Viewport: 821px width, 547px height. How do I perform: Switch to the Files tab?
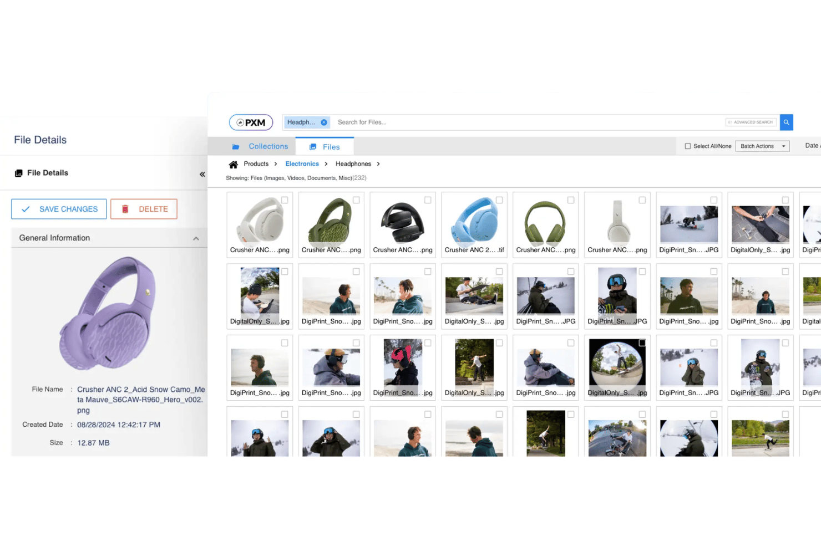click(x=325, y=147)
